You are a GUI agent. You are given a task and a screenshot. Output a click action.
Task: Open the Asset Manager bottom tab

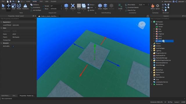pyautogui.click(x=5, y=96)
